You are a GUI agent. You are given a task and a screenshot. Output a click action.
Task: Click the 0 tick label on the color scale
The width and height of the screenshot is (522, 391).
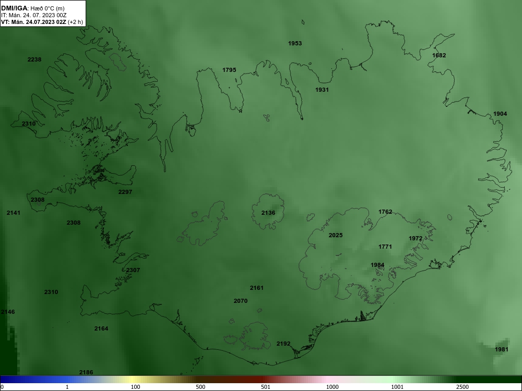click(x=2, y=387)
